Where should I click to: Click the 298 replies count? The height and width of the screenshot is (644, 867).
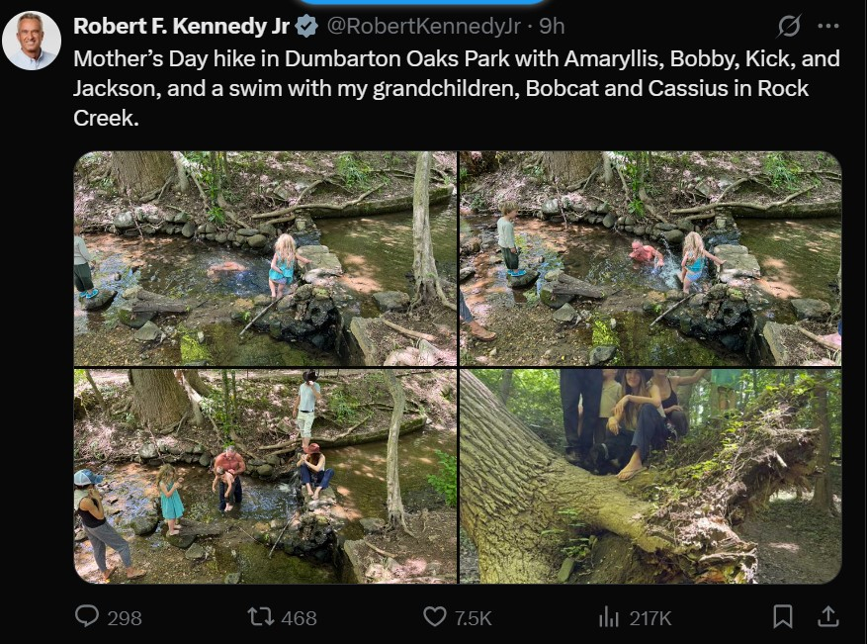coord(125,618)
